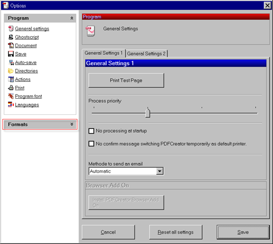Go to Document settings link
This screenshot has width=273, height=244.
(26, 46)
